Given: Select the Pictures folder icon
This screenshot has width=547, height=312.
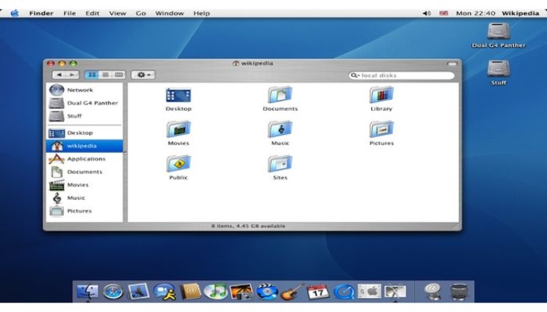Looking at the screenshot, I should click(381, 129).
